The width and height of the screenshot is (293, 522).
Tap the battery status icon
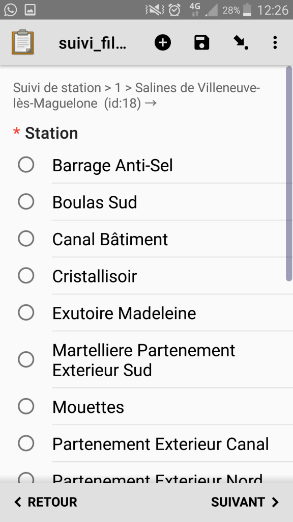(247, 10)
